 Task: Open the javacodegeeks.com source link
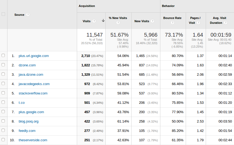point(34,84)
